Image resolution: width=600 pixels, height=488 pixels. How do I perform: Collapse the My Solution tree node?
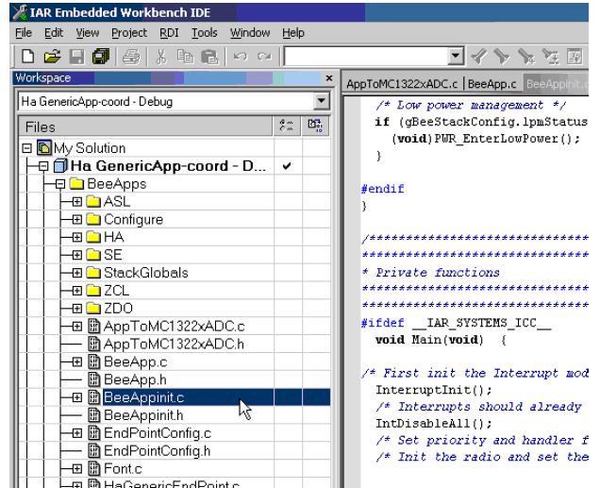[x=26, y=148]
